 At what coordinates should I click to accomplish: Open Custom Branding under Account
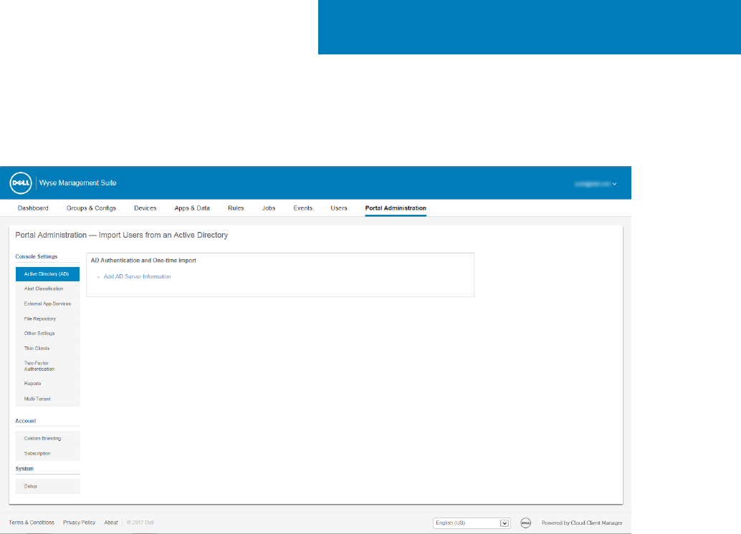(x=47, y=439)
